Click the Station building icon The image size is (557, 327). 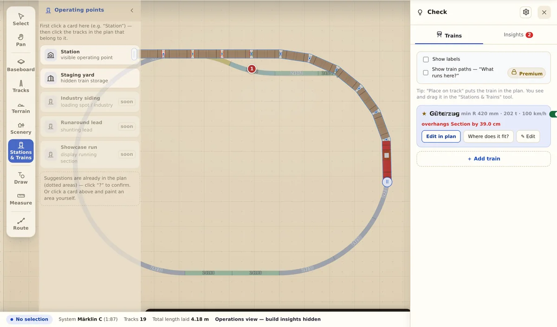[51, 55]
